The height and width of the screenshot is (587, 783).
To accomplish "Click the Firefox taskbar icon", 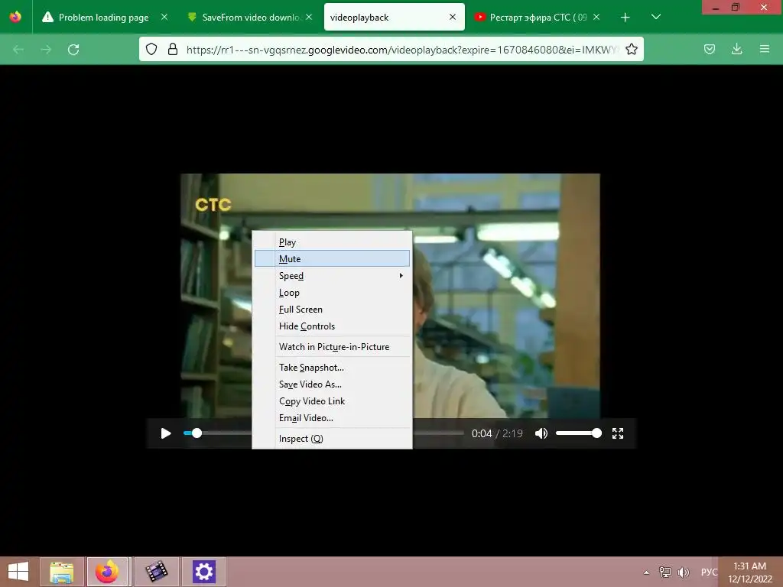I will (x=108, y=572).
